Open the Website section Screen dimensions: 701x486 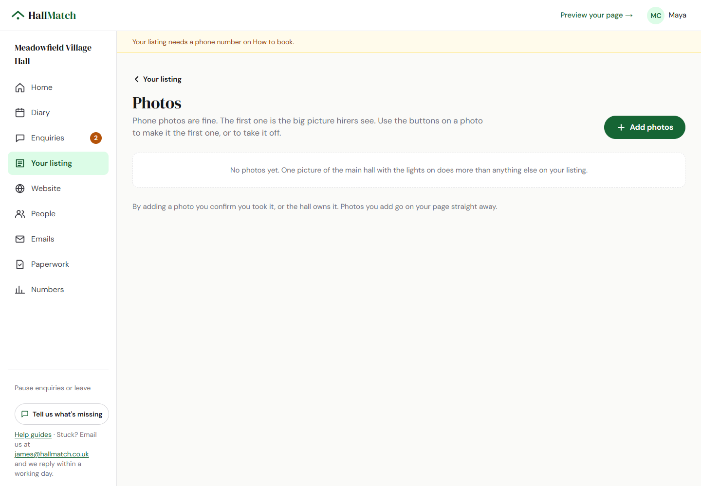pyautogui.click(x=58, y=189)
